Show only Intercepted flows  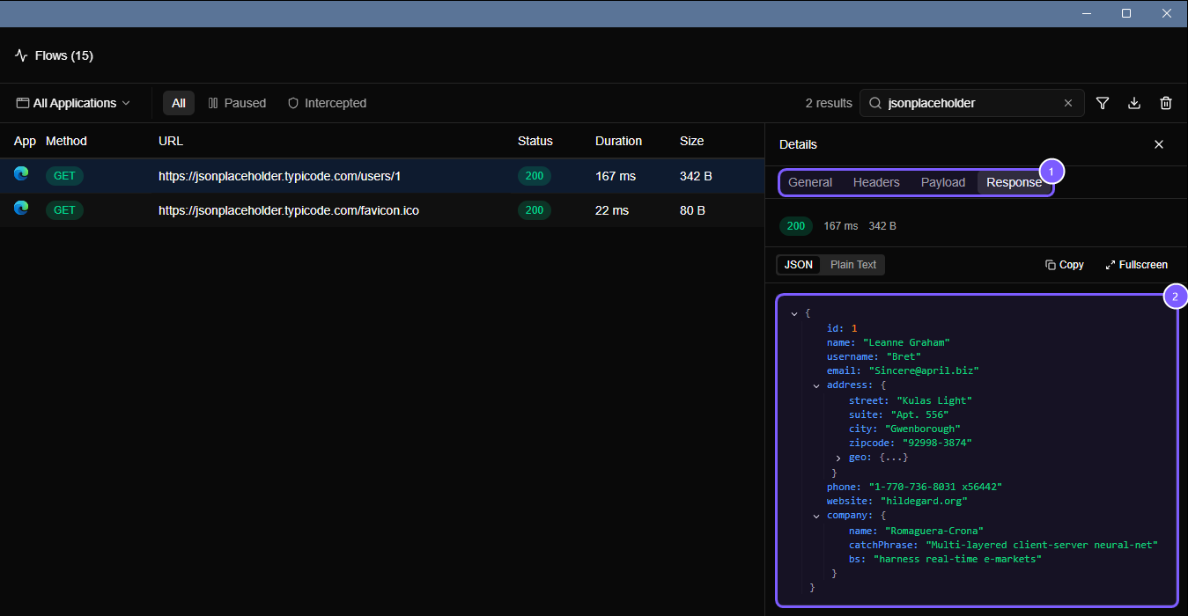(327, 103)
